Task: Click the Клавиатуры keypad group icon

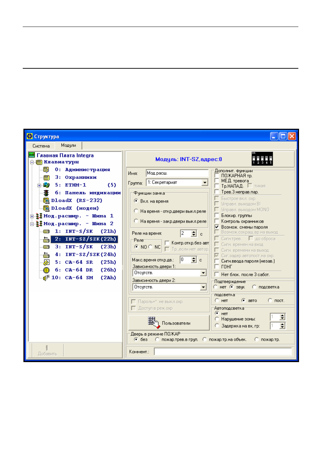Action: [x=39, y=162]
